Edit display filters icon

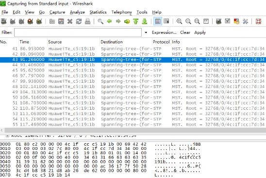(228, 21)
